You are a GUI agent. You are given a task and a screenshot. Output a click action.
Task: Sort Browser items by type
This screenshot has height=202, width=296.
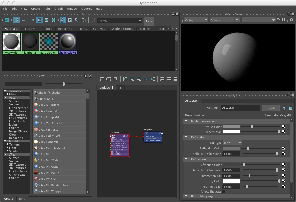[70, 20]
